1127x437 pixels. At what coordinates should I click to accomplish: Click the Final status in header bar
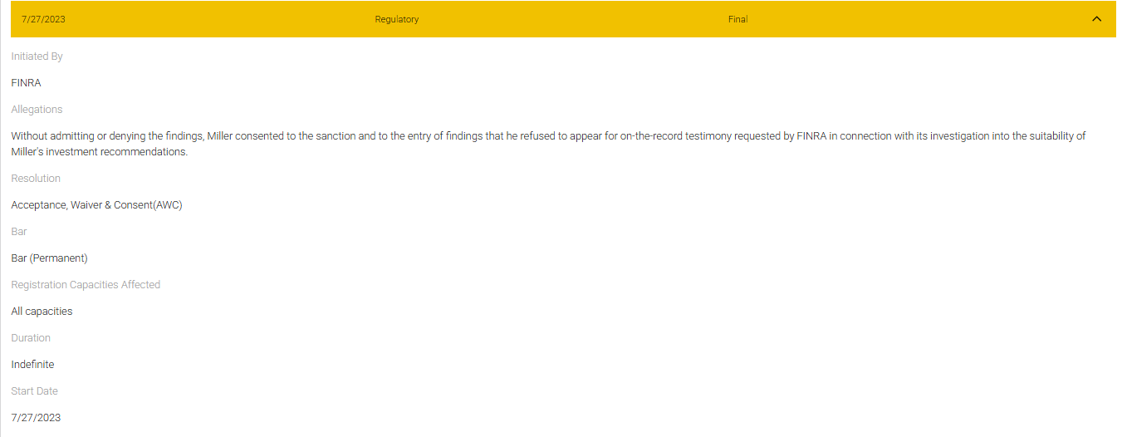tap(737, 19)
